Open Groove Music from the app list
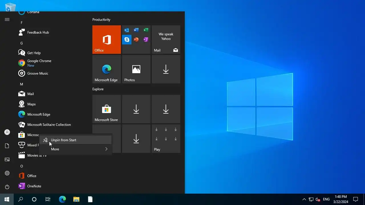Screen dimensions: 365x205 pyautogui.click(x=53, y=73)
